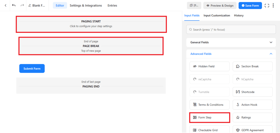The height and width of the screenshot is (133, 280).
Task: Copy the form shortcode button
Action: [194, 5]
